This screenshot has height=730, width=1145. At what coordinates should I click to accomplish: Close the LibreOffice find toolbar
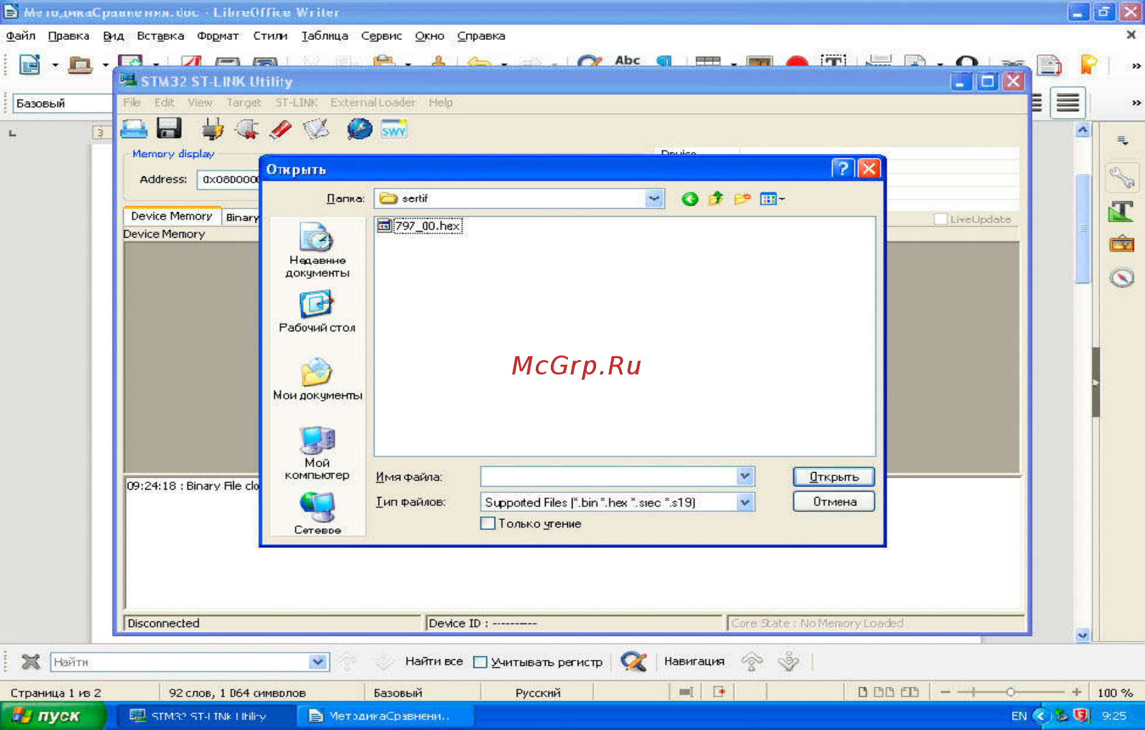coord(31,662)
